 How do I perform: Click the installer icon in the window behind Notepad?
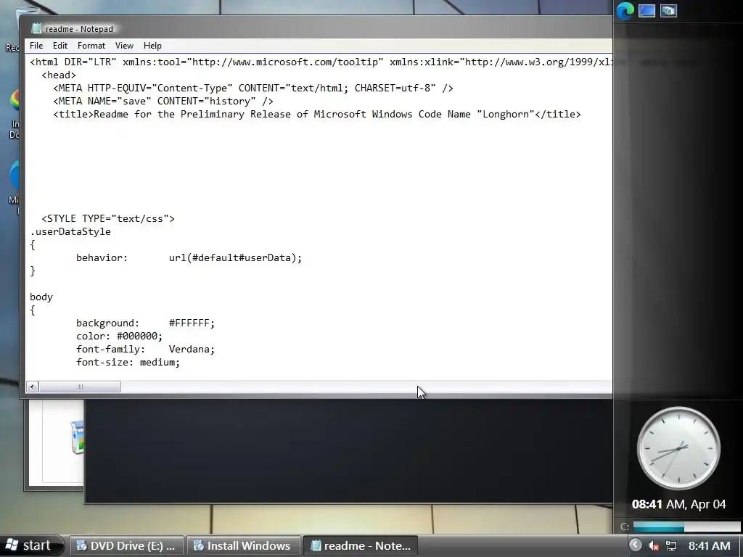coord(78,437)
